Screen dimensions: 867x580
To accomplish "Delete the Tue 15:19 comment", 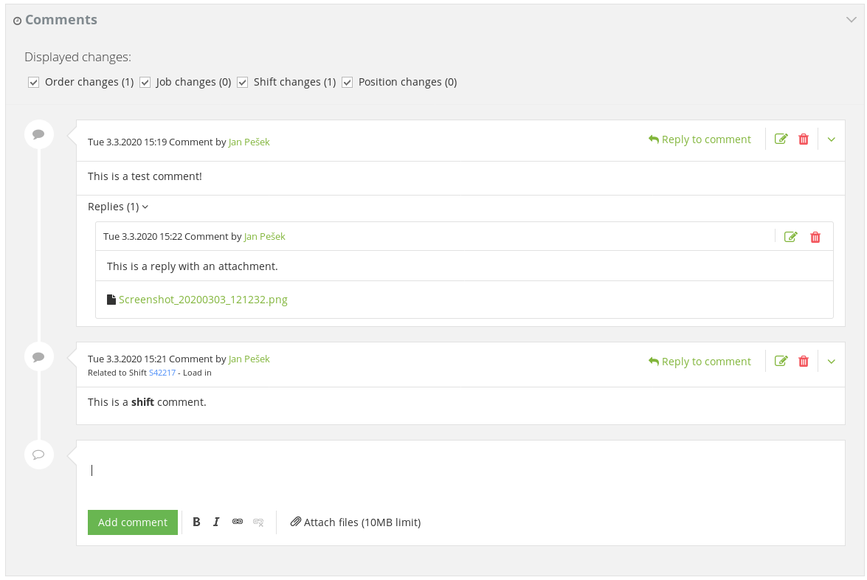I will coord(804,139).
